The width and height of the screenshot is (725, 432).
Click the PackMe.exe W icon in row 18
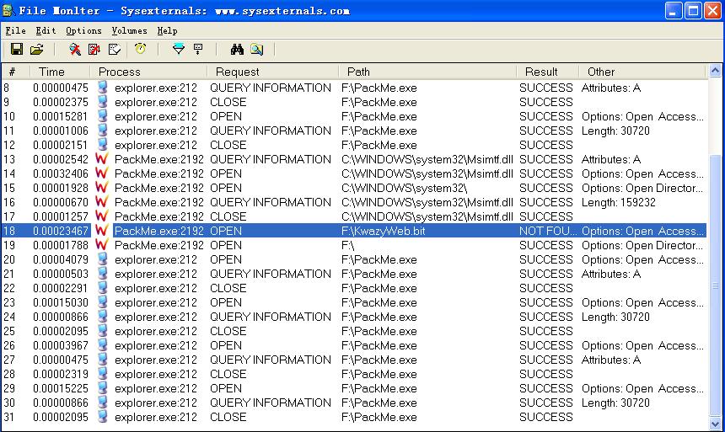pos(102,231)
